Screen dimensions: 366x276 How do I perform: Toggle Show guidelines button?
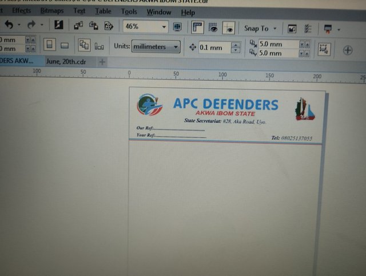click(229, 28)
